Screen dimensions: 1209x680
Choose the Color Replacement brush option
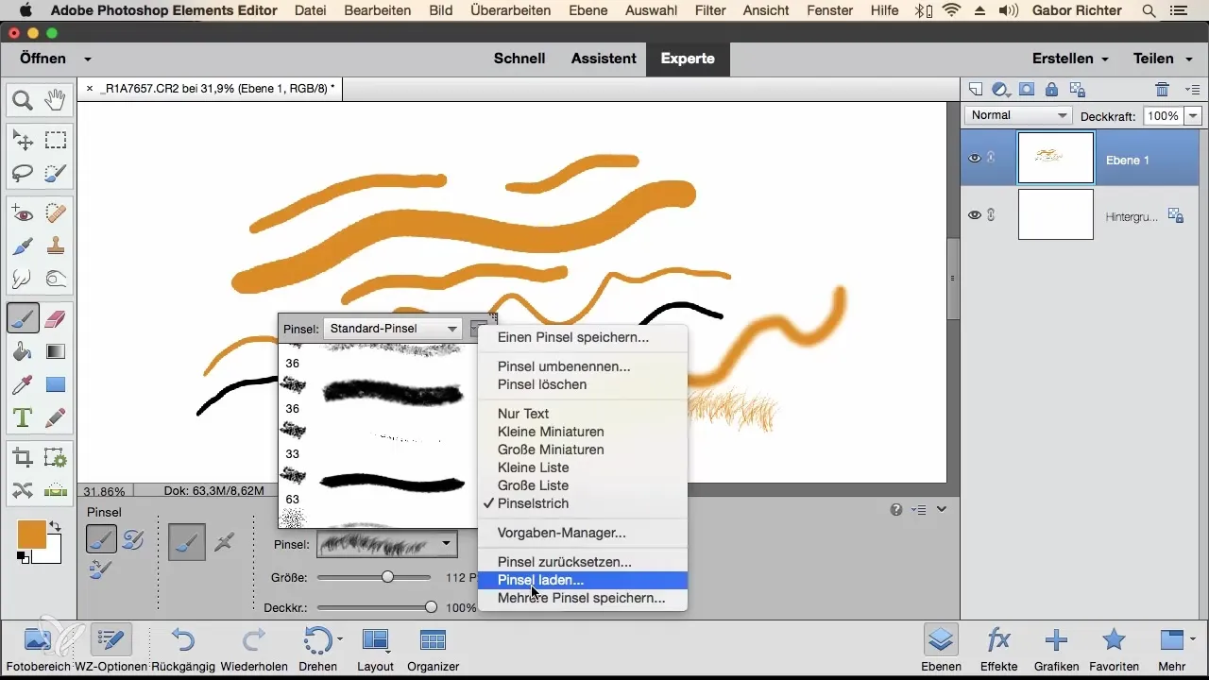pyautogui.click(x=101, y=569)
